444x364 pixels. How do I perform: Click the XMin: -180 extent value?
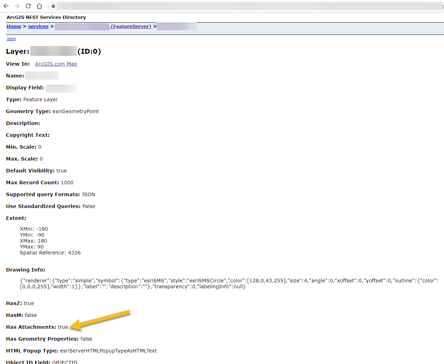(x=34, y=229)
